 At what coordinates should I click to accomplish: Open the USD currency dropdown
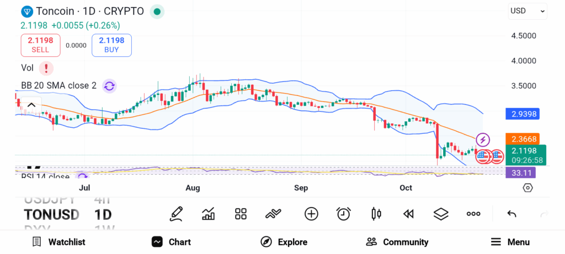point(527,10)
